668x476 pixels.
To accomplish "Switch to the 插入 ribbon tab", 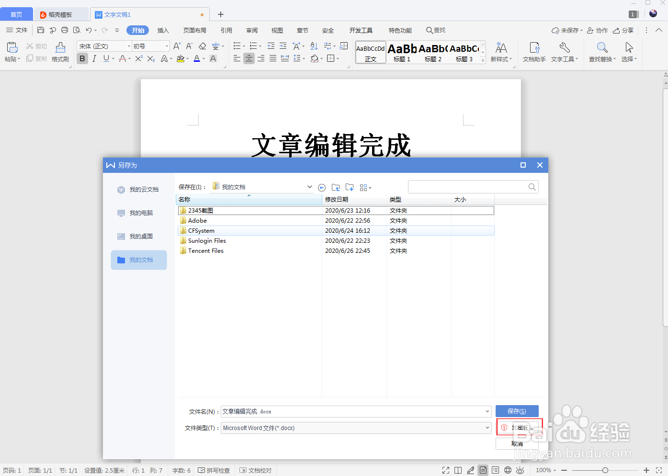I will [163, 30].
